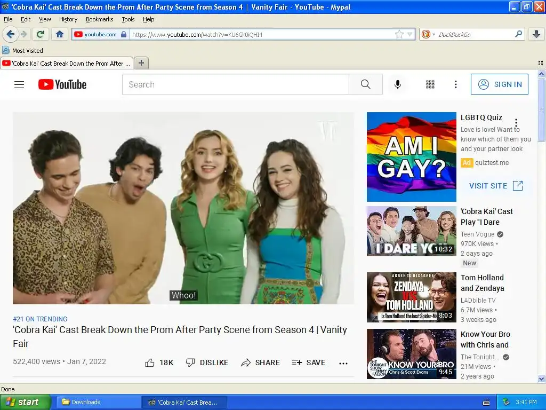Open the Most Visited bookmarks folder

[x=22, y=51]
